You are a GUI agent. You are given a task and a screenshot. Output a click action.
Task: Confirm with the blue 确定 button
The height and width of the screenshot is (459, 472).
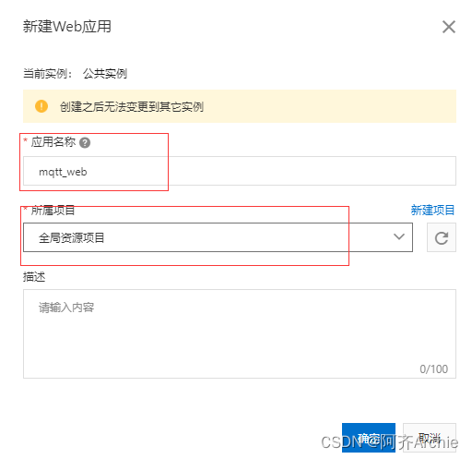[369, 438]
